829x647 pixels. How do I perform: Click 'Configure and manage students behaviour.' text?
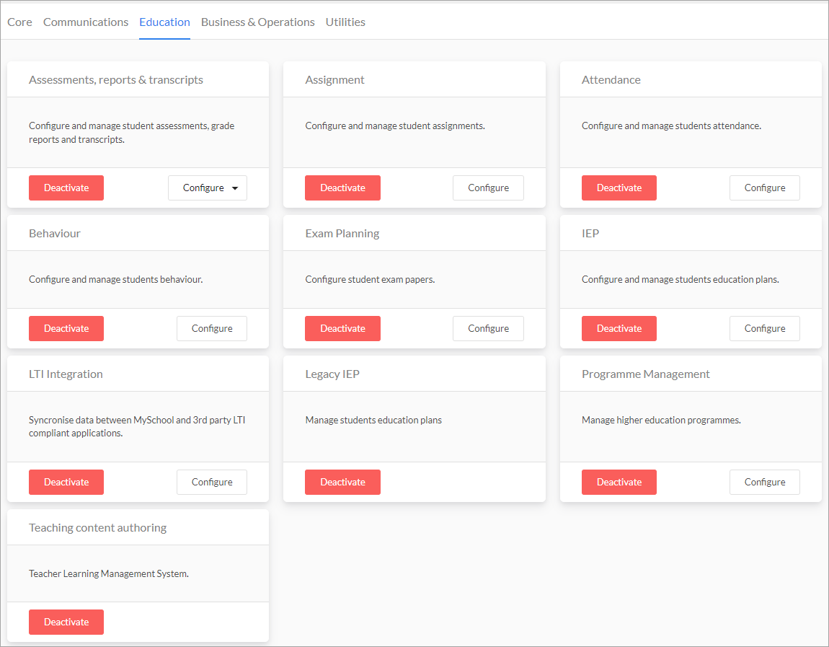coord(115,279)
